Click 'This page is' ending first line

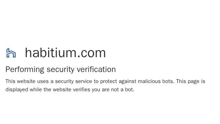pyautogui.click(x=191, y=81)
